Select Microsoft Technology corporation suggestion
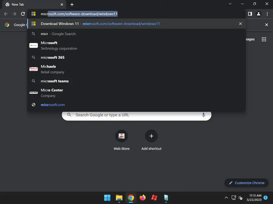Screen dimensions: 273x204 [x=137, y=45]
